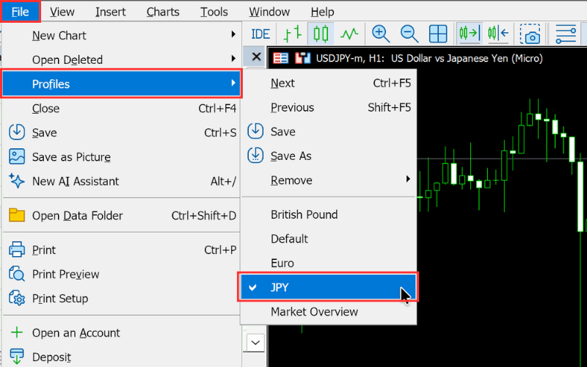Select Save as Picture menu entry
The height and width of the screenshot is (367, 587).
click(121, 157)
